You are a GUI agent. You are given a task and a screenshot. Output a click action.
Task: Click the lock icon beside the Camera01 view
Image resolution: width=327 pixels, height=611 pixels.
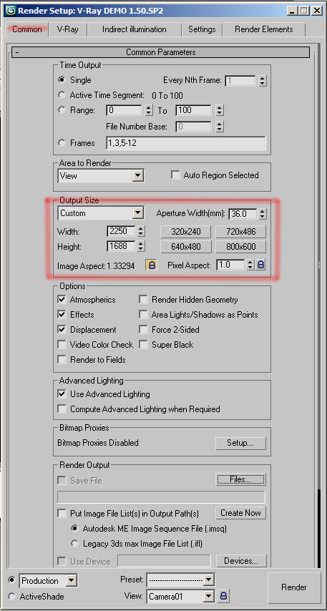pos(223,596)
